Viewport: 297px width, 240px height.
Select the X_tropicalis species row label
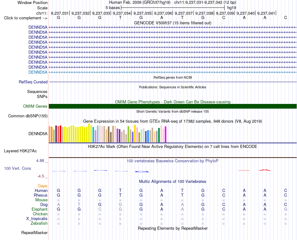tap(37, 219)
